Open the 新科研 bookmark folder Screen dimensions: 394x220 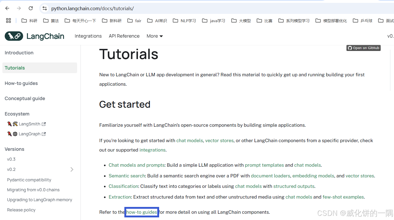tap(112, 21)
